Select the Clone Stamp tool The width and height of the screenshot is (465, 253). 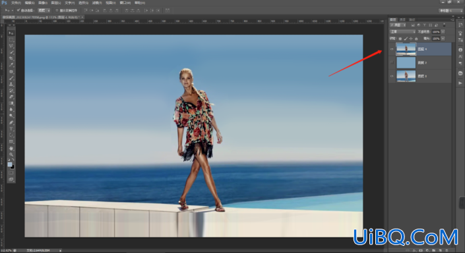point(11,84)
